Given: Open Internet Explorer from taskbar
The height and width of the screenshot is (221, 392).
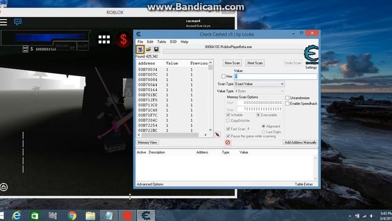Looking at the screenshot, I should [17, 215].
